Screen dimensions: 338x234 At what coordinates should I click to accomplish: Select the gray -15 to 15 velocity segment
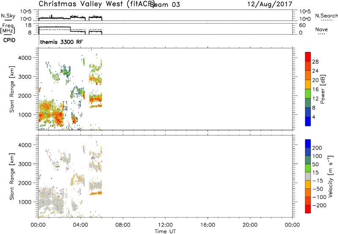(x=308, y=176)
